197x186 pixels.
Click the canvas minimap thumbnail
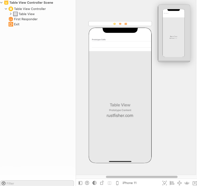tap(174, 33)
